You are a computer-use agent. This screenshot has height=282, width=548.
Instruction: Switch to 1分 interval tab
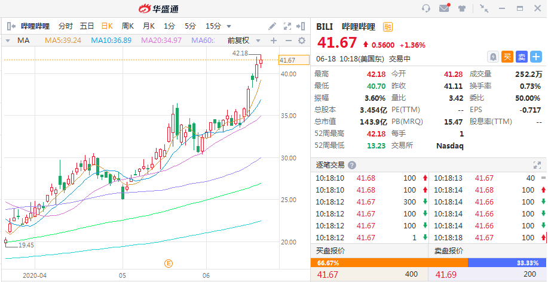(x=169, y=26)
